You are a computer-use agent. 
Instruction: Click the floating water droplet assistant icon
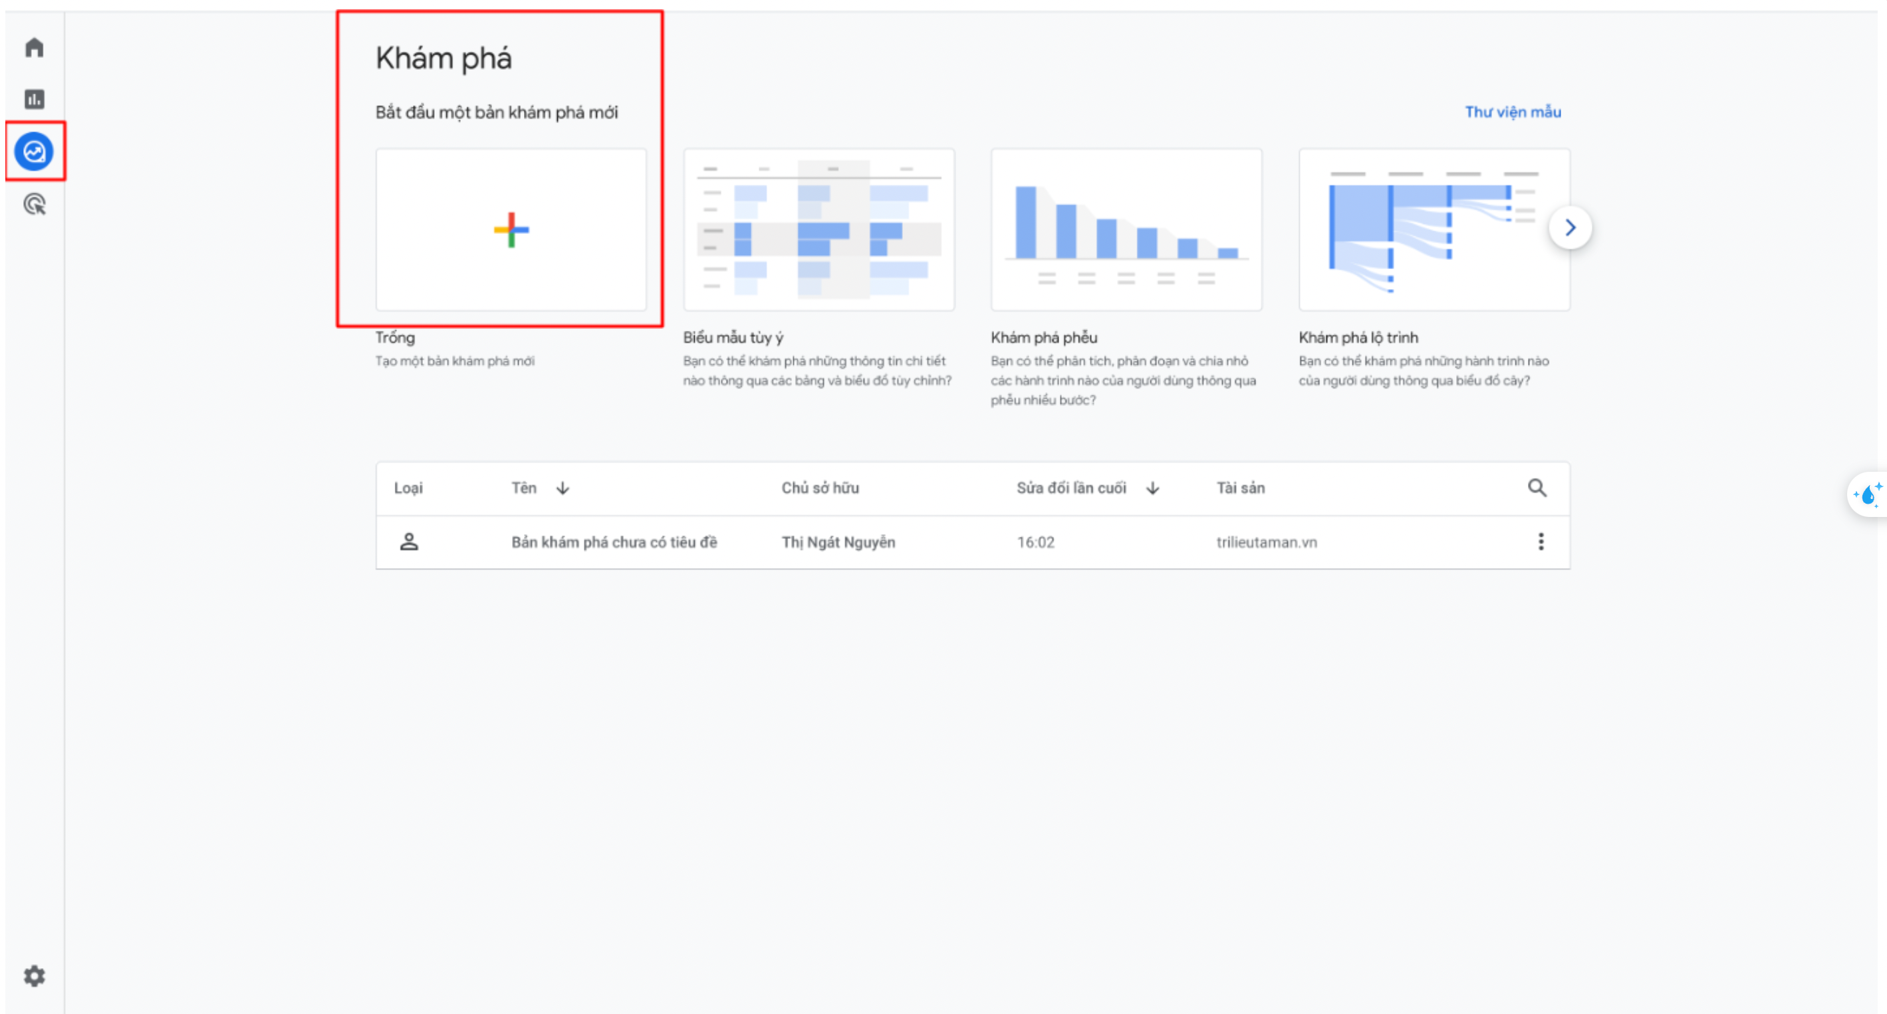[1868, 495]
